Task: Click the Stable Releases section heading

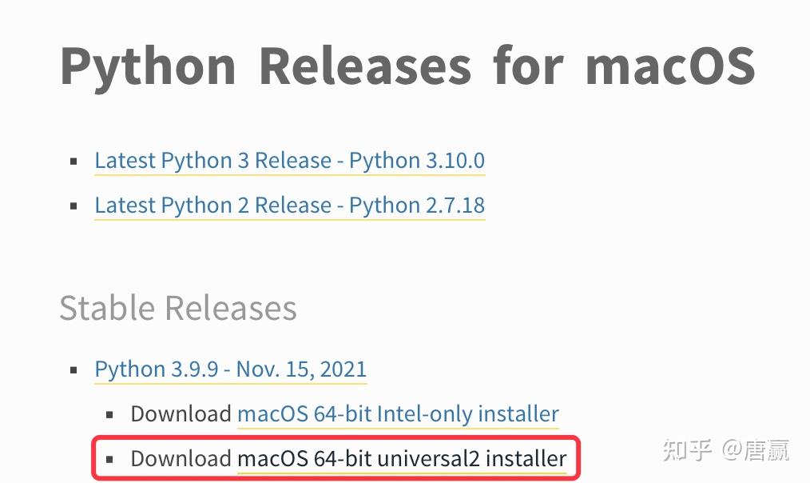Action: [177, 307]
